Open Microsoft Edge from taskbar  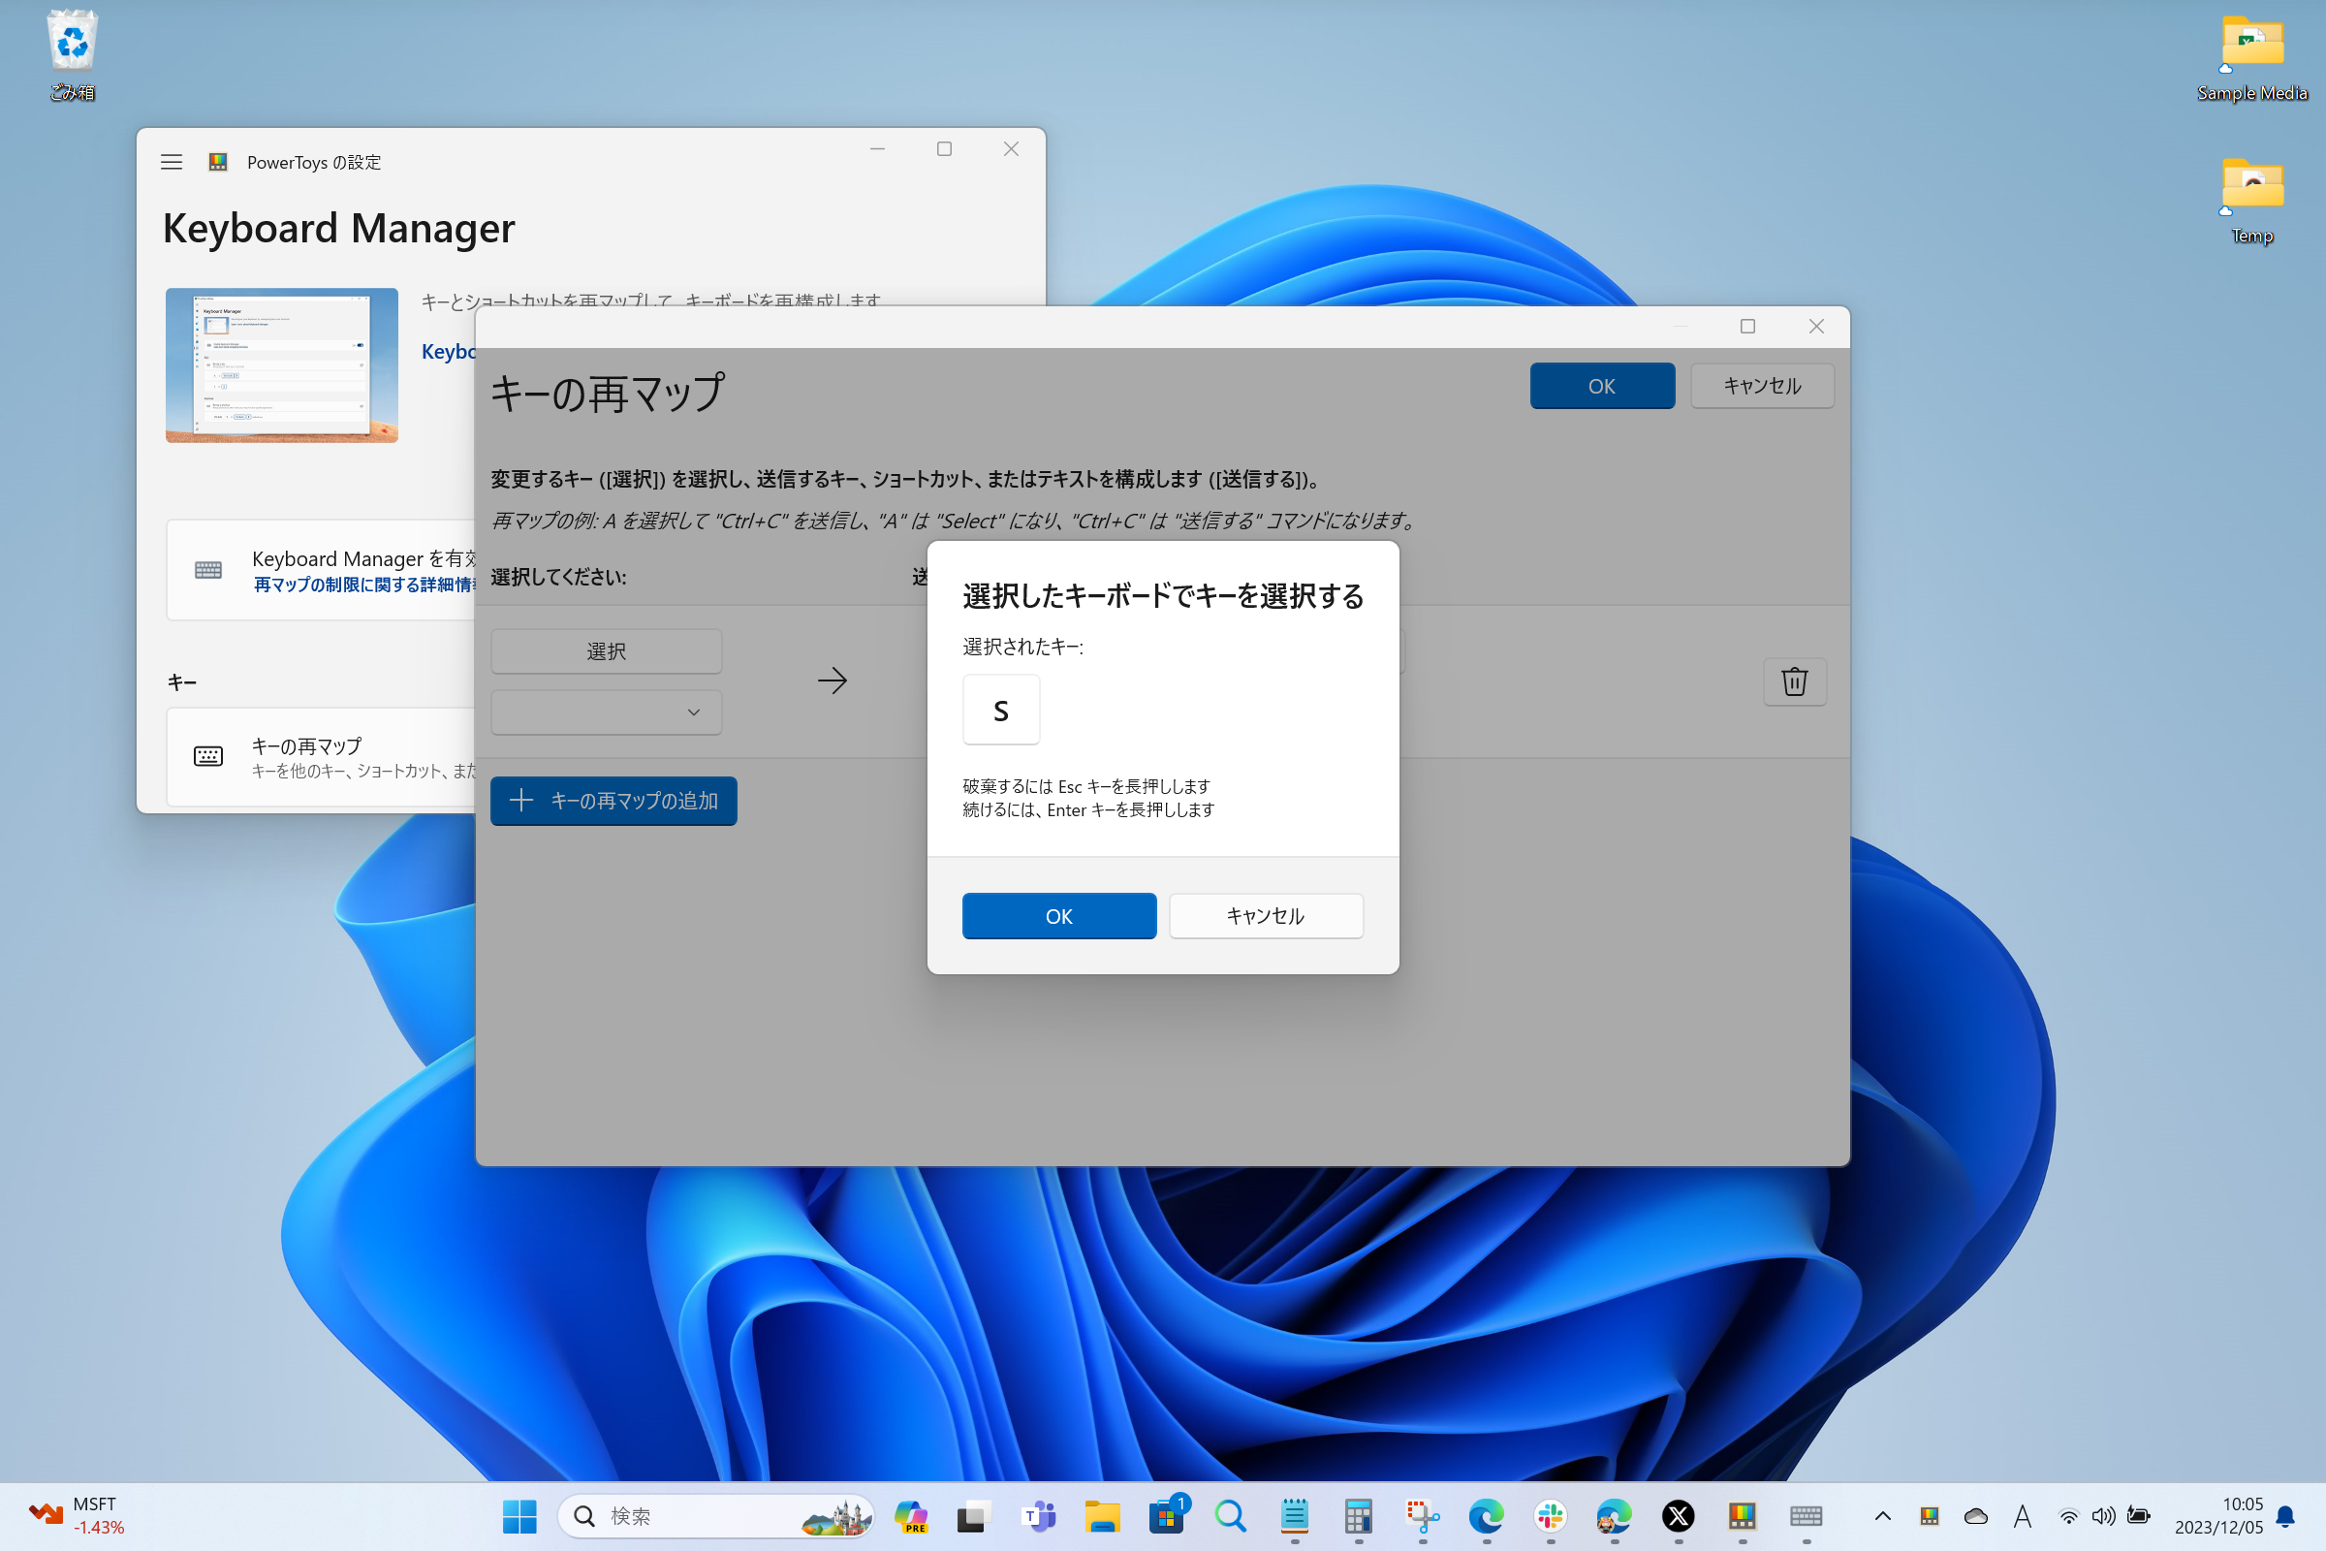pos(1486,1514)
